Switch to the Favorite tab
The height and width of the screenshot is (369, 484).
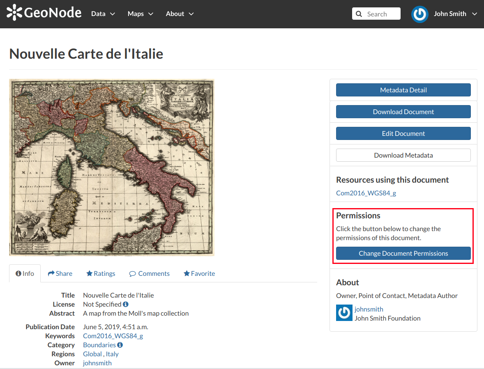click(x=199, y=273)
